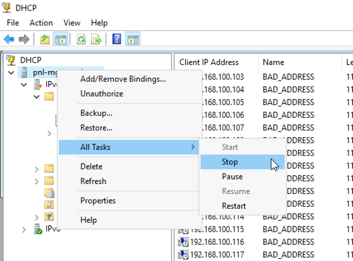This screenshot has height=261, width=353.
Task: Click the Policies scroll folder icon in tree
Action: click(x=49, y=205)
